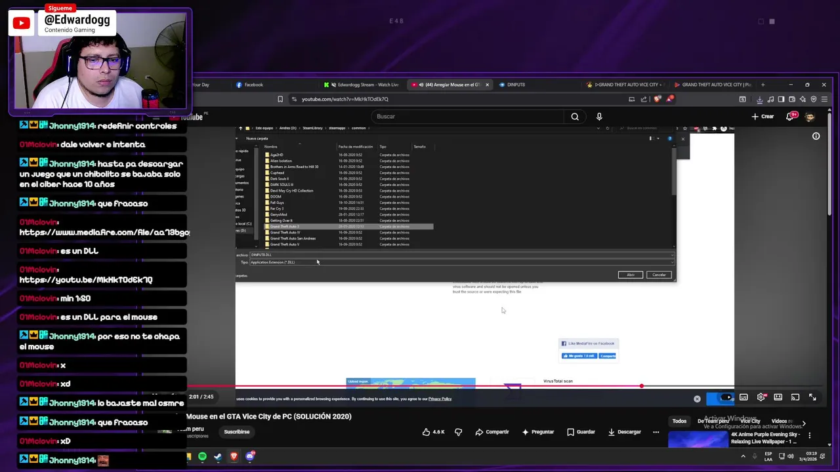The image size is (840, 472).
Task: Click the Brave shields lion icon
Action: click(x=658, y=99)
